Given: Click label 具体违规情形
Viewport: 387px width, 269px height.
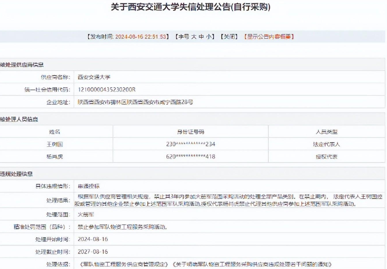Looking at the screenshot, I should click(x=53, y=186).
